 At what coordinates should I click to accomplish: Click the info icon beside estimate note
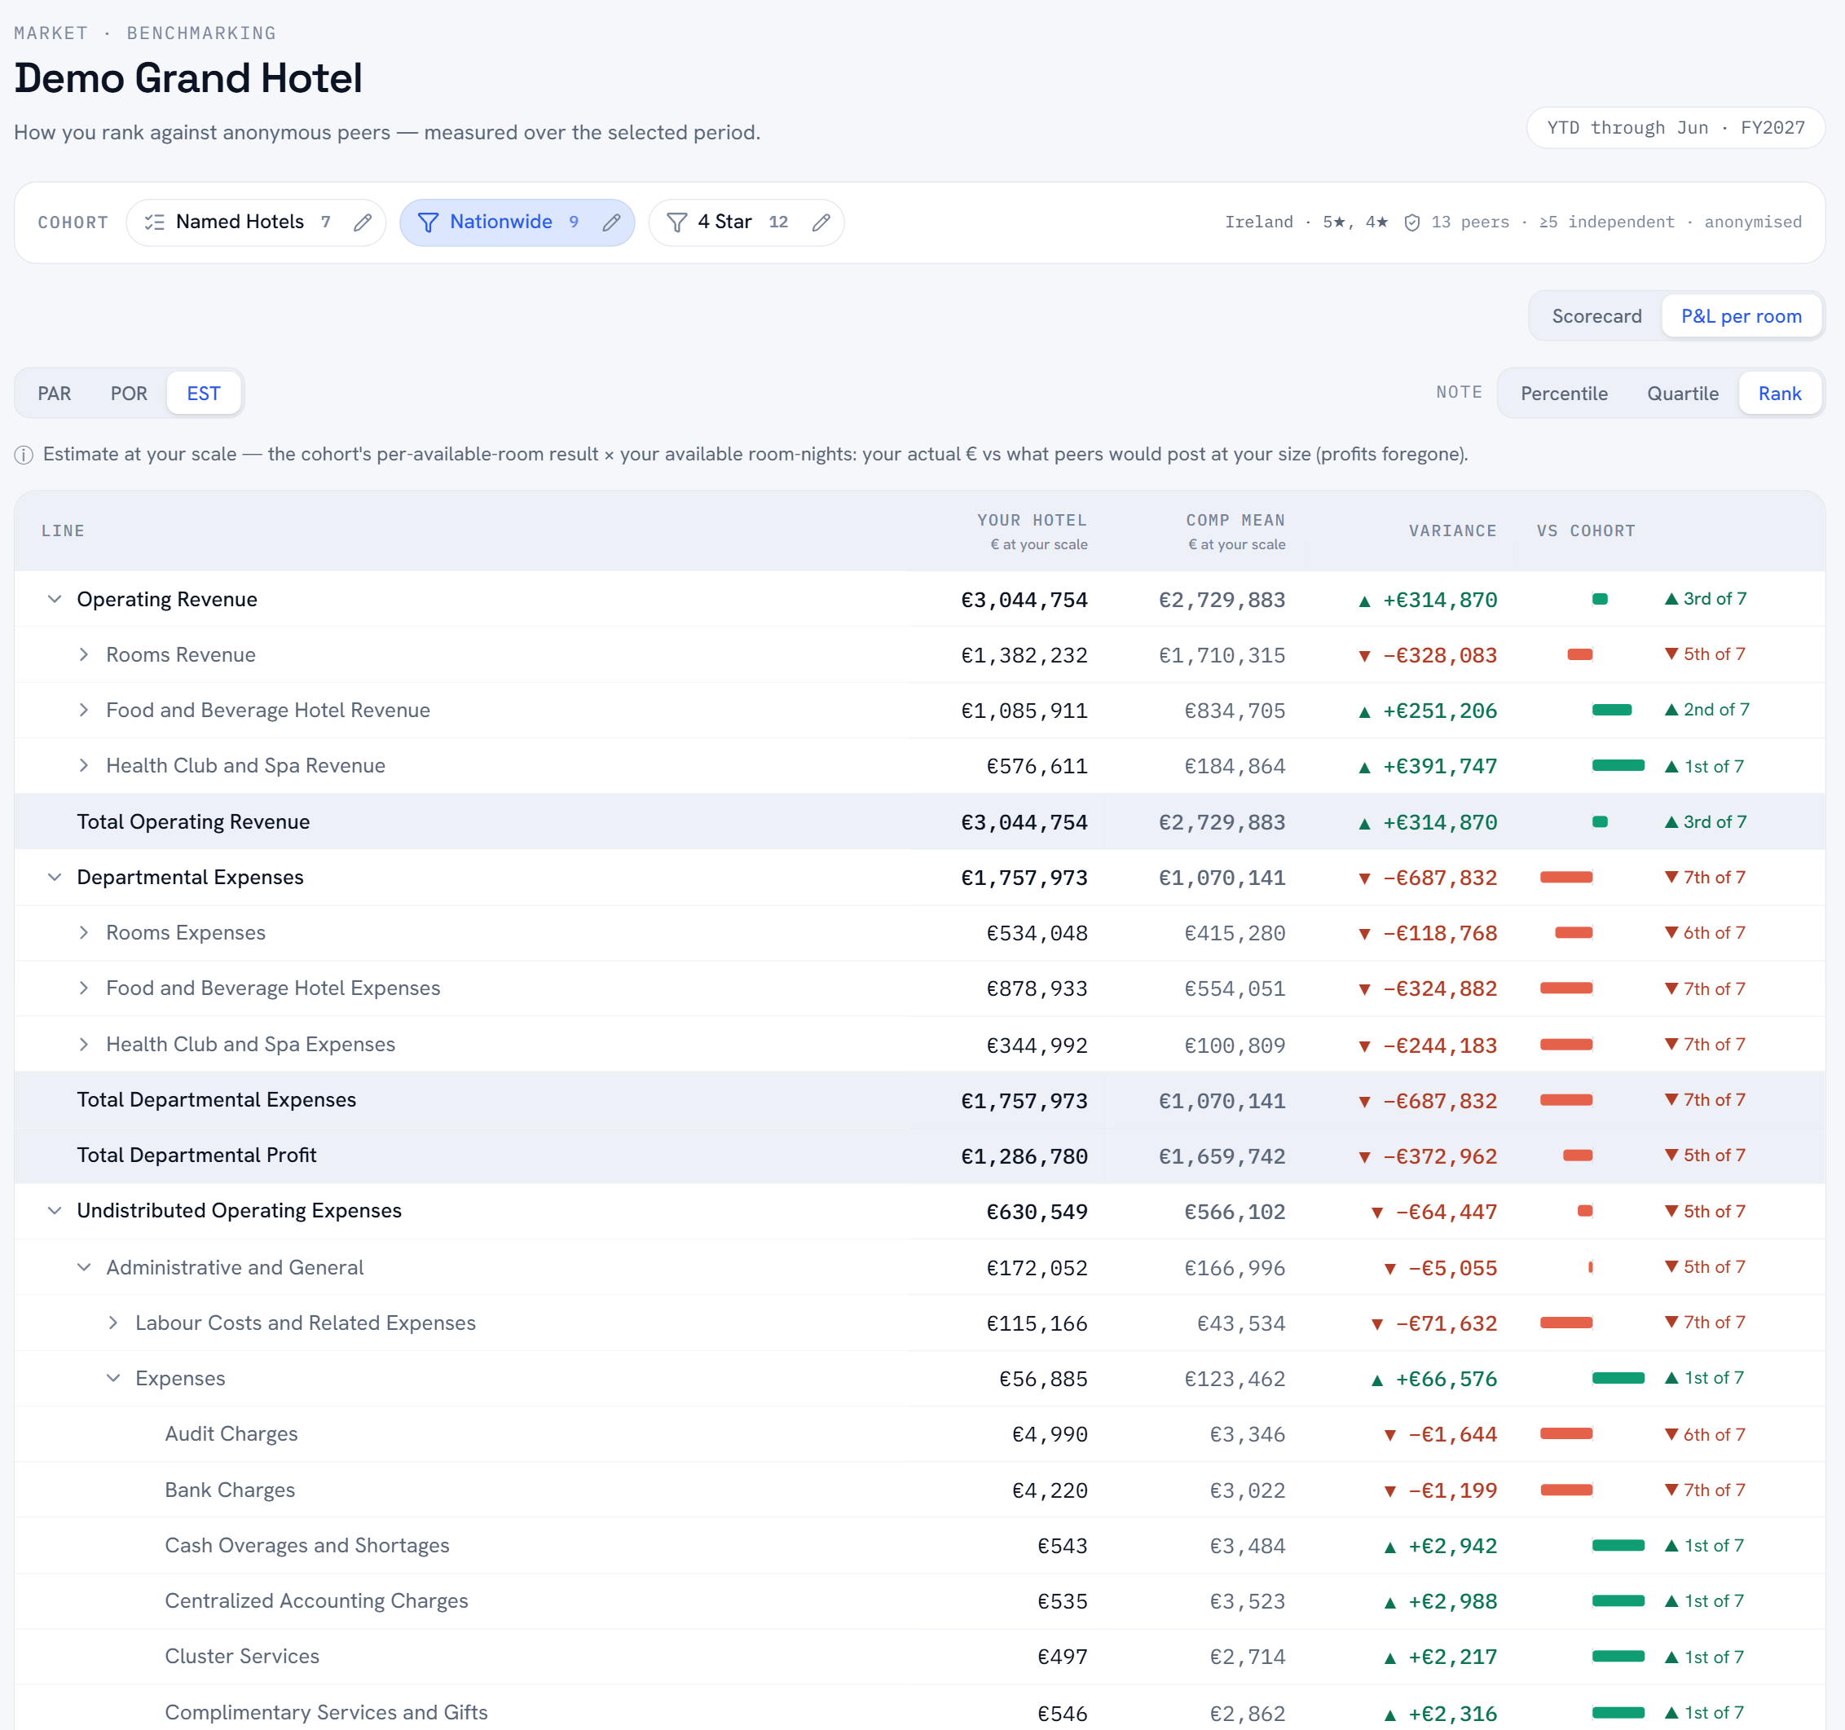tap(24, 455)
